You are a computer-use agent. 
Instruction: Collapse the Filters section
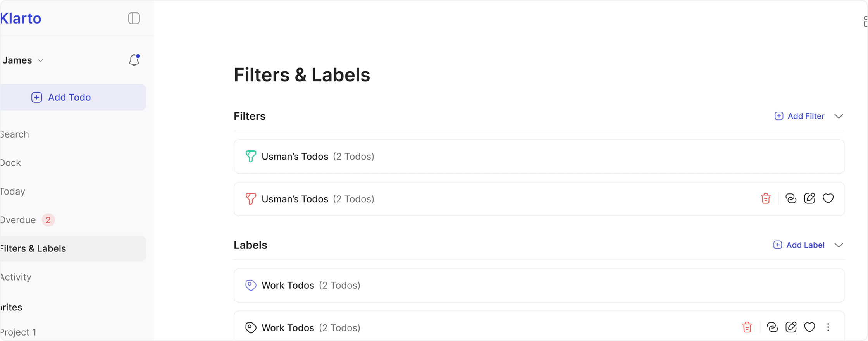click(839, 116)
